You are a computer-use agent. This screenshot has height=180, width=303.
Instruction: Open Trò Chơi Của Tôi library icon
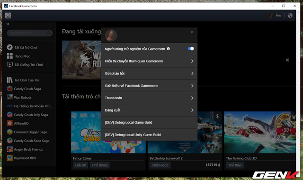tap(9, 80)
